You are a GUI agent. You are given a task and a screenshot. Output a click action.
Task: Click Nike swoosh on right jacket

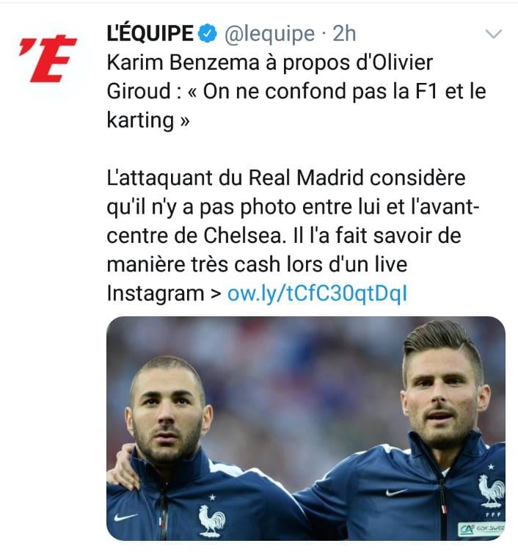397,492
